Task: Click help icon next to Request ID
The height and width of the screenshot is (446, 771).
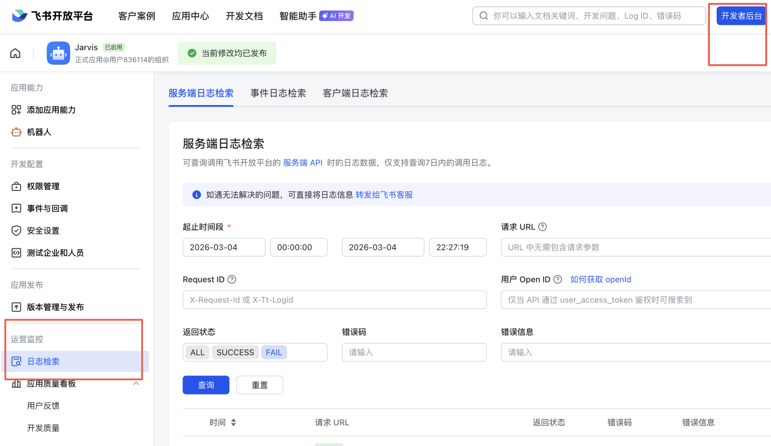Action: [232, 280]
